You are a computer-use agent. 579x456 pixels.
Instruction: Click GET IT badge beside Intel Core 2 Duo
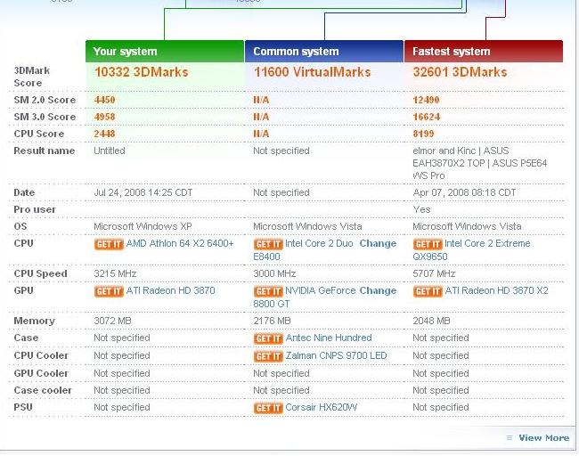pyautogui.click(x=268, y=244)
